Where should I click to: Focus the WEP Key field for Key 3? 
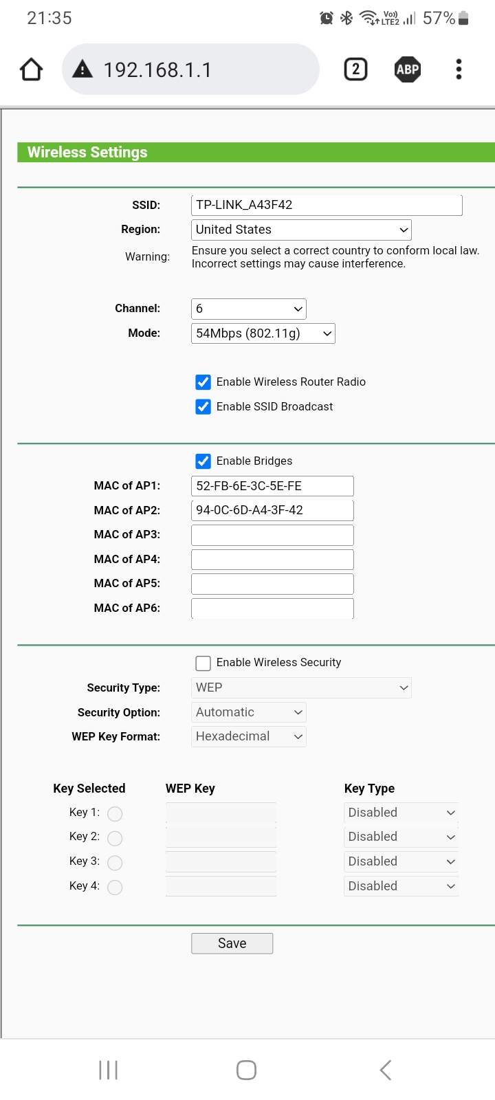tap(221, 861)
